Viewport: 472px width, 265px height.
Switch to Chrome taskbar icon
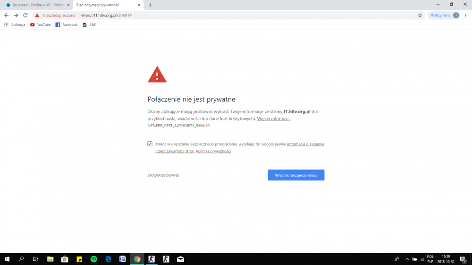click(x=137, y=259)
